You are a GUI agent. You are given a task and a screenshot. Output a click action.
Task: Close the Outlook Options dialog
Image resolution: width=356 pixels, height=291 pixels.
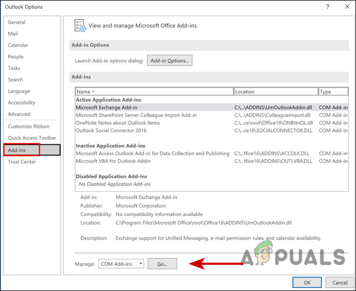pos(347,7)
